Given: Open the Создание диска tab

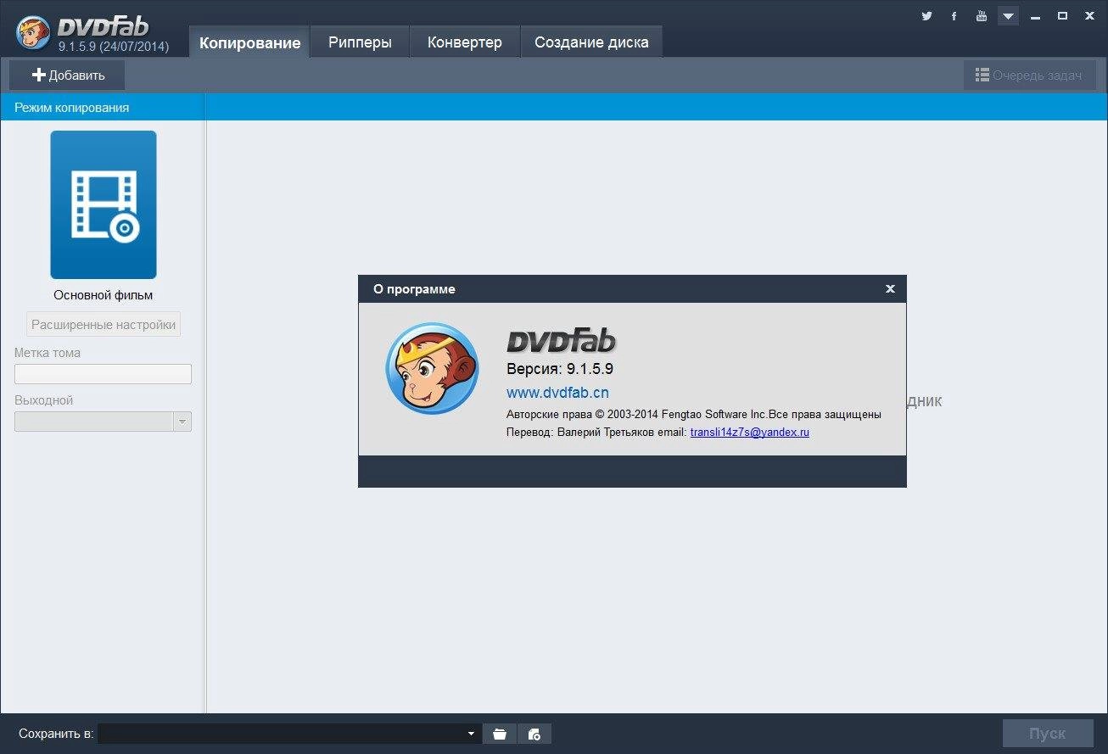Looking at the screenshot, I should [x=591, y=42].
